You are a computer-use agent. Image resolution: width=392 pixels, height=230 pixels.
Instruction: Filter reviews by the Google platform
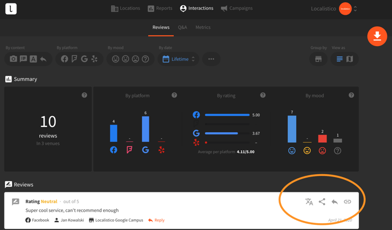tap(84, 59)
